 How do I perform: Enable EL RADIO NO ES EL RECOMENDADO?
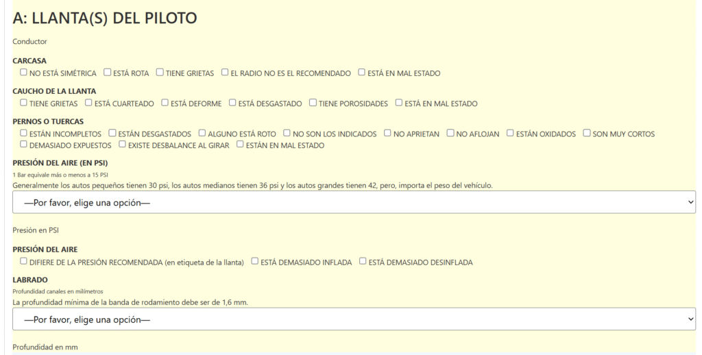coord(225,72)
